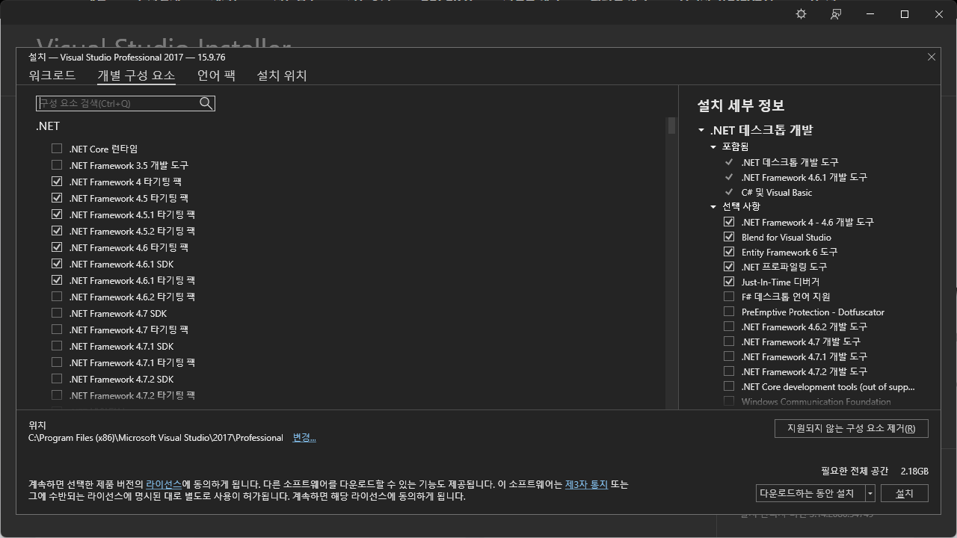Click 필요한 전체 공간 2.18GB text
957x538 pixels.
click(x=875, y=471)
